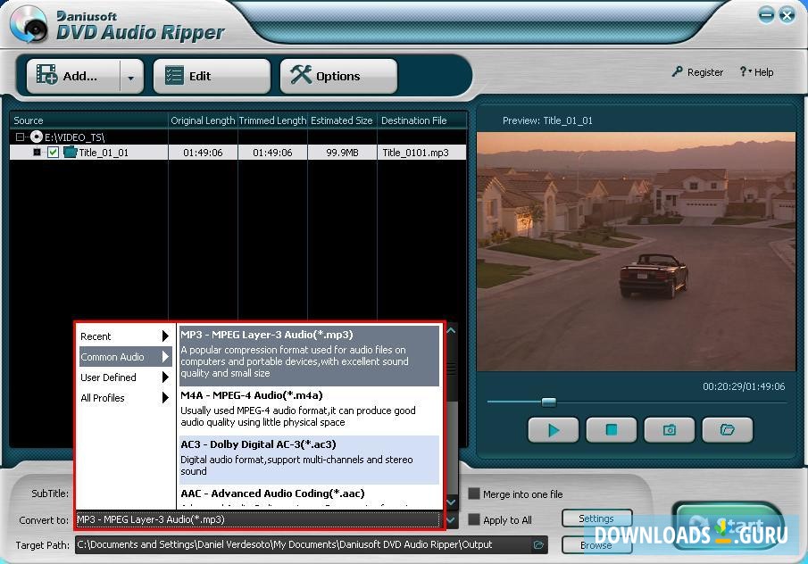
Task: Take a snapshot with the camera icon
Action: (x=670, y=430)
